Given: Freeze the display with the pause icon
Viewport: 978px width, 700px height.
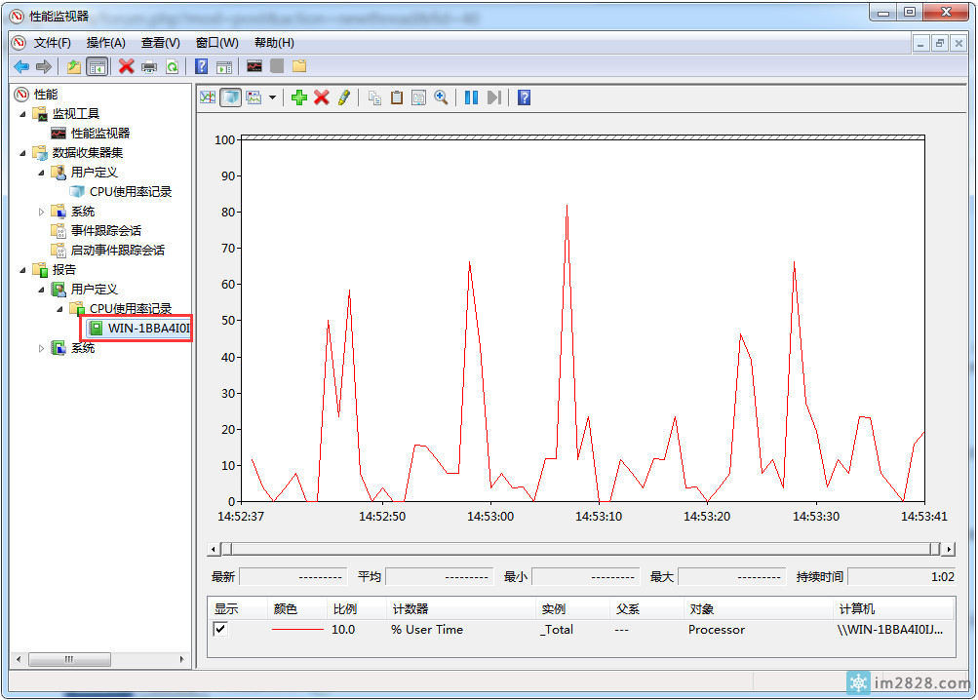Looking at the screenshot, I should (471, 97).
